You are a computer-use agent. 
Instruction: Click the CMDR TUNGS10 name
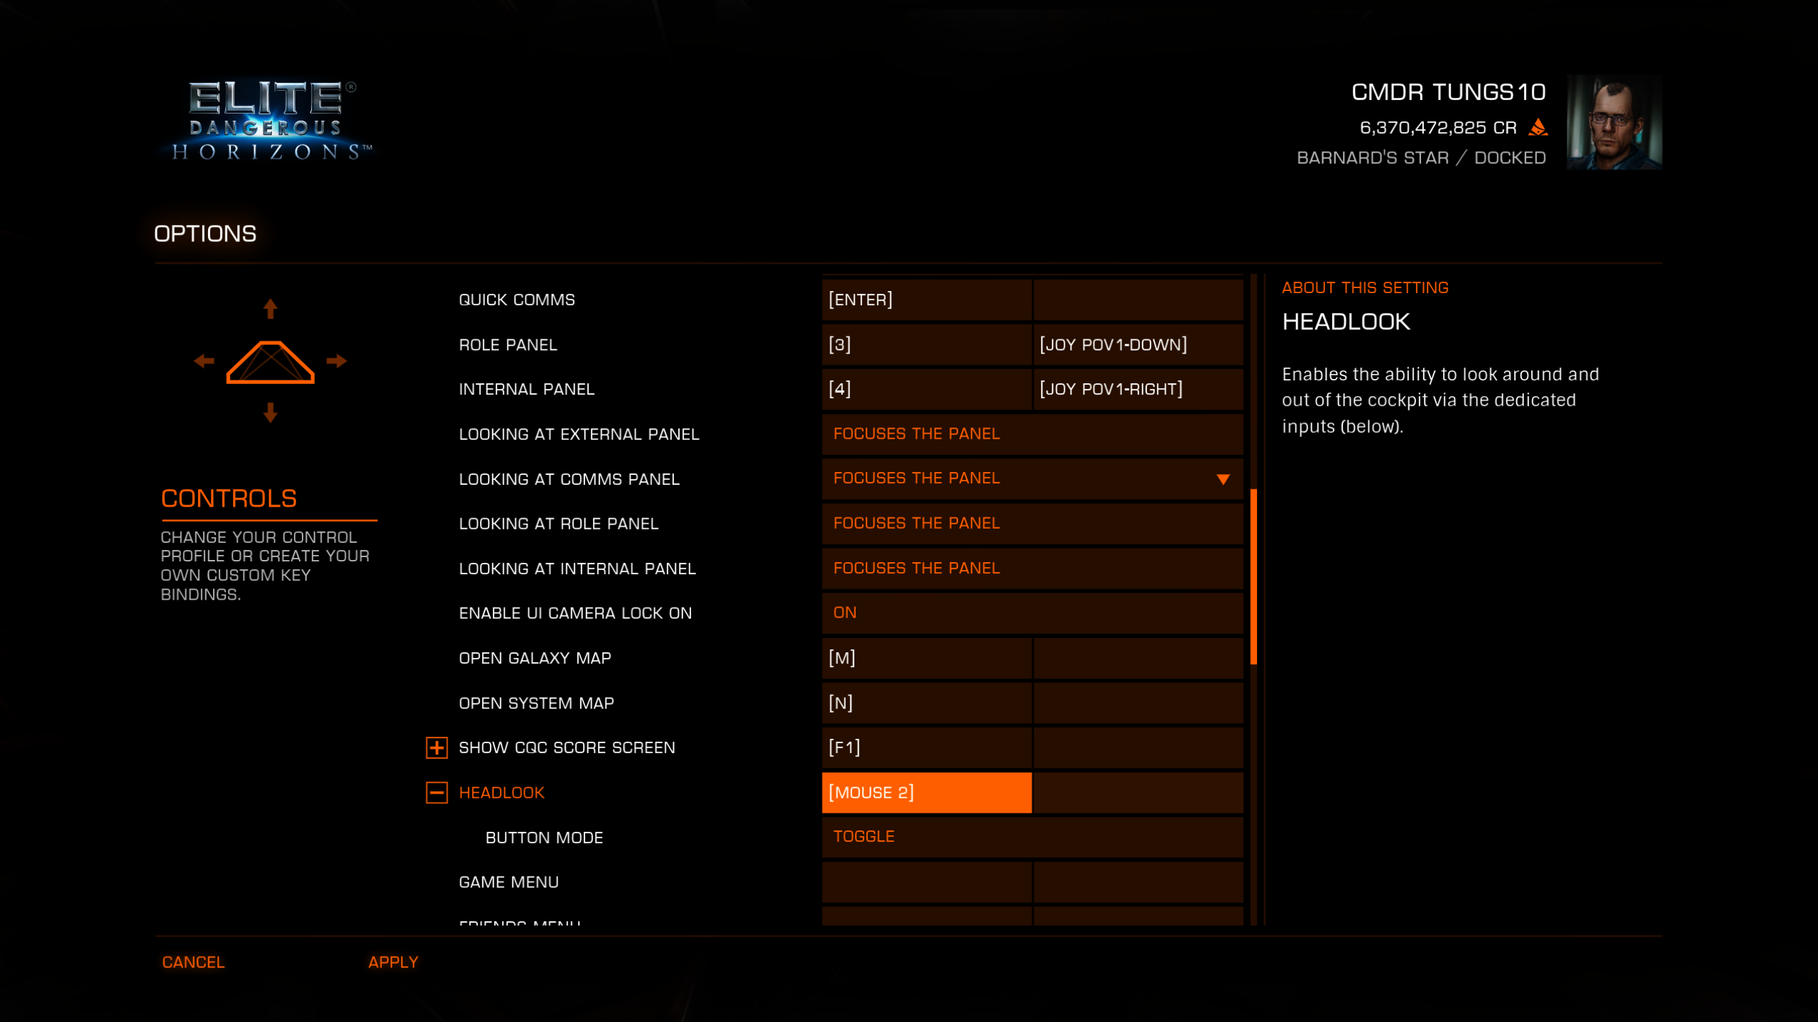pyautogui.click(x=1449, y=92)
